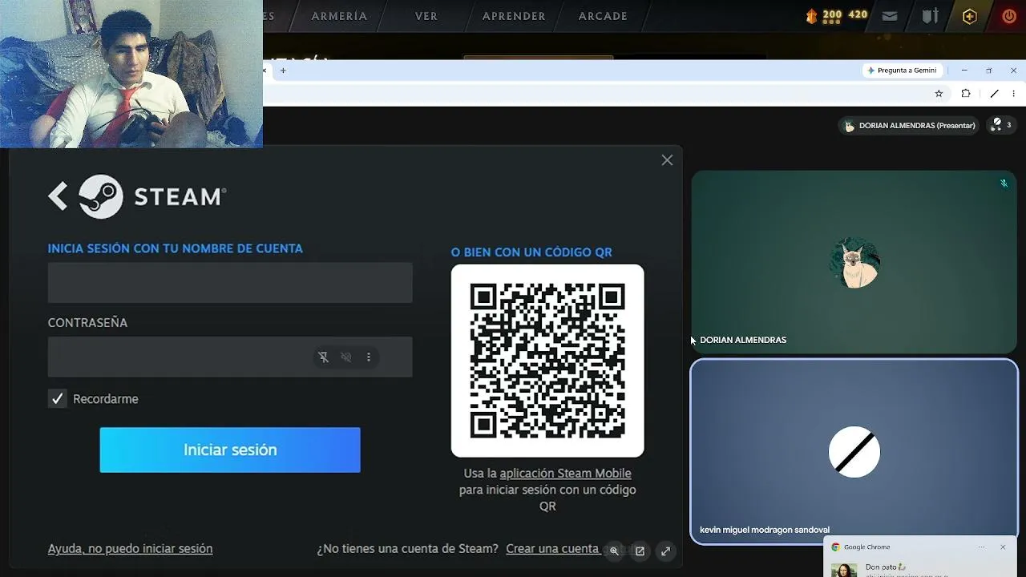Click Kevin's slashed-circle avatar
Screen dimensions: 1026x577
tap(854, 452)
